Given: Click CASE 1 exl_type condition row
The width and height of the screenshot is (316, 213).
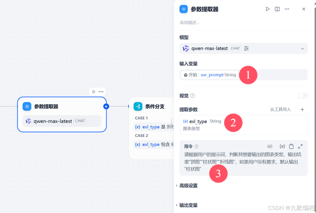Looking at the screenshot, I should (154, 127).
